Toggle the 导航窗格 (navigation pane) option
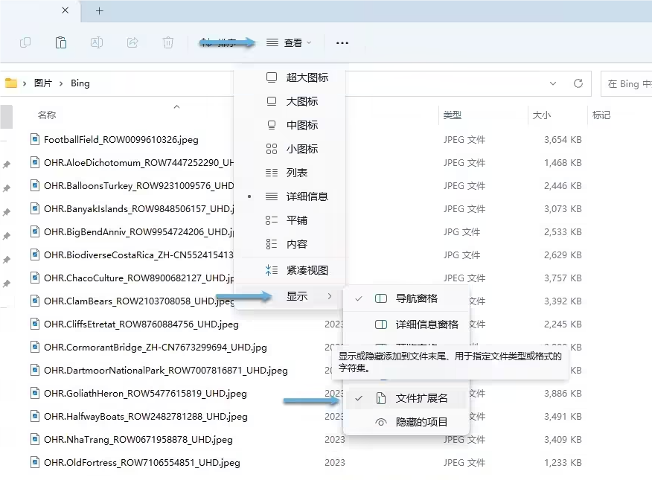This screenshot has width=652, height=480. tap(416, 298)
